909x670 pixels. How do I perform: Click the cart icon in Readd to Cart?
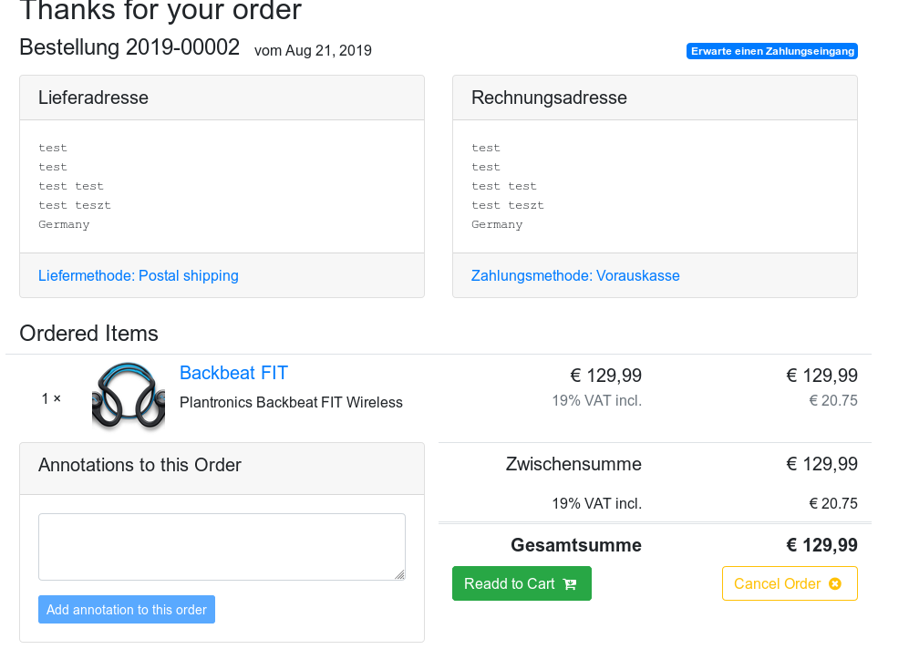coord(570,584)
